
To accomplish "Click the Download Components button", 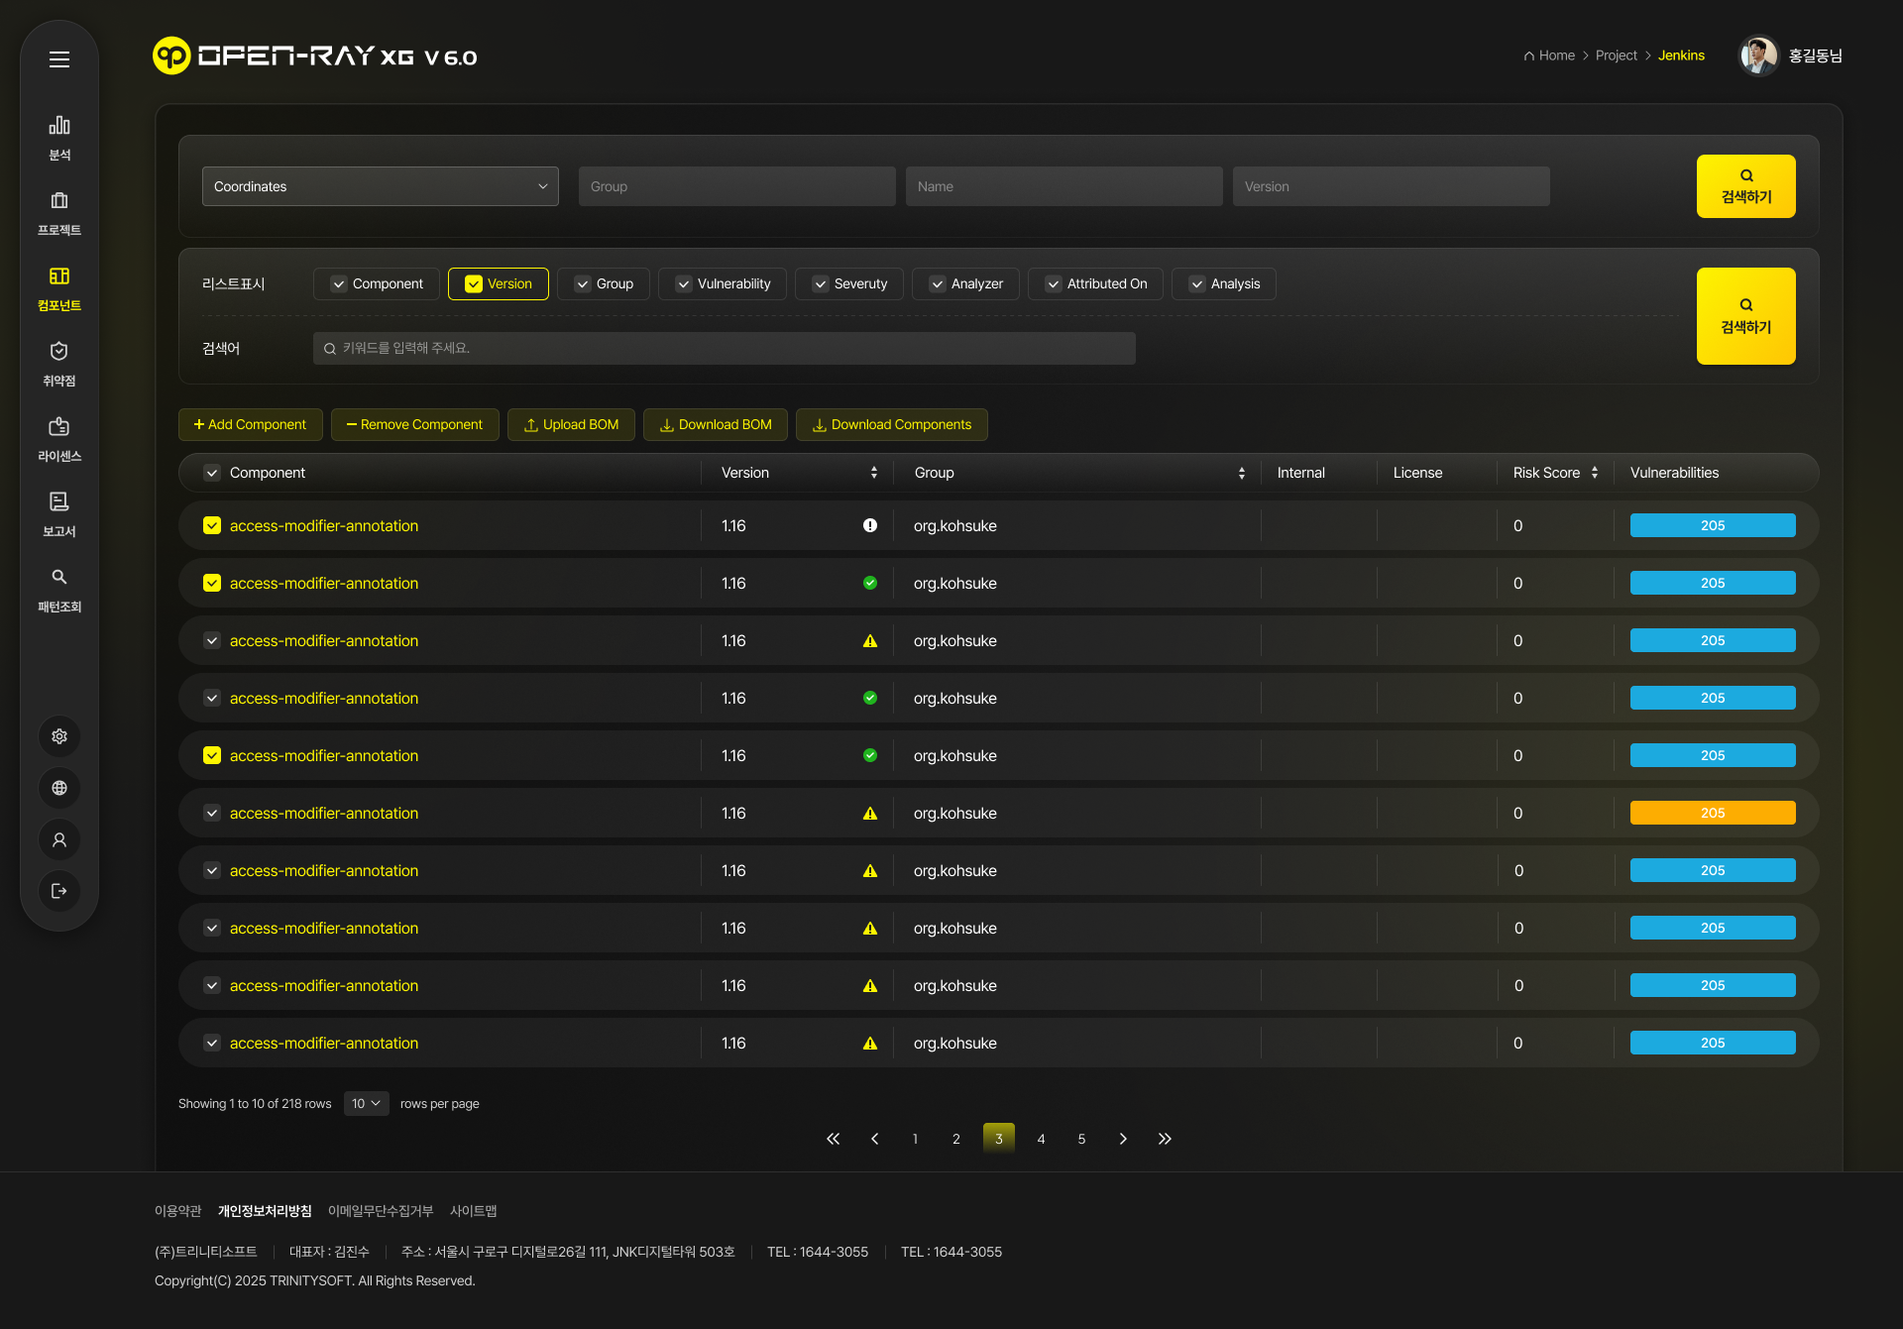I will 891,424.
